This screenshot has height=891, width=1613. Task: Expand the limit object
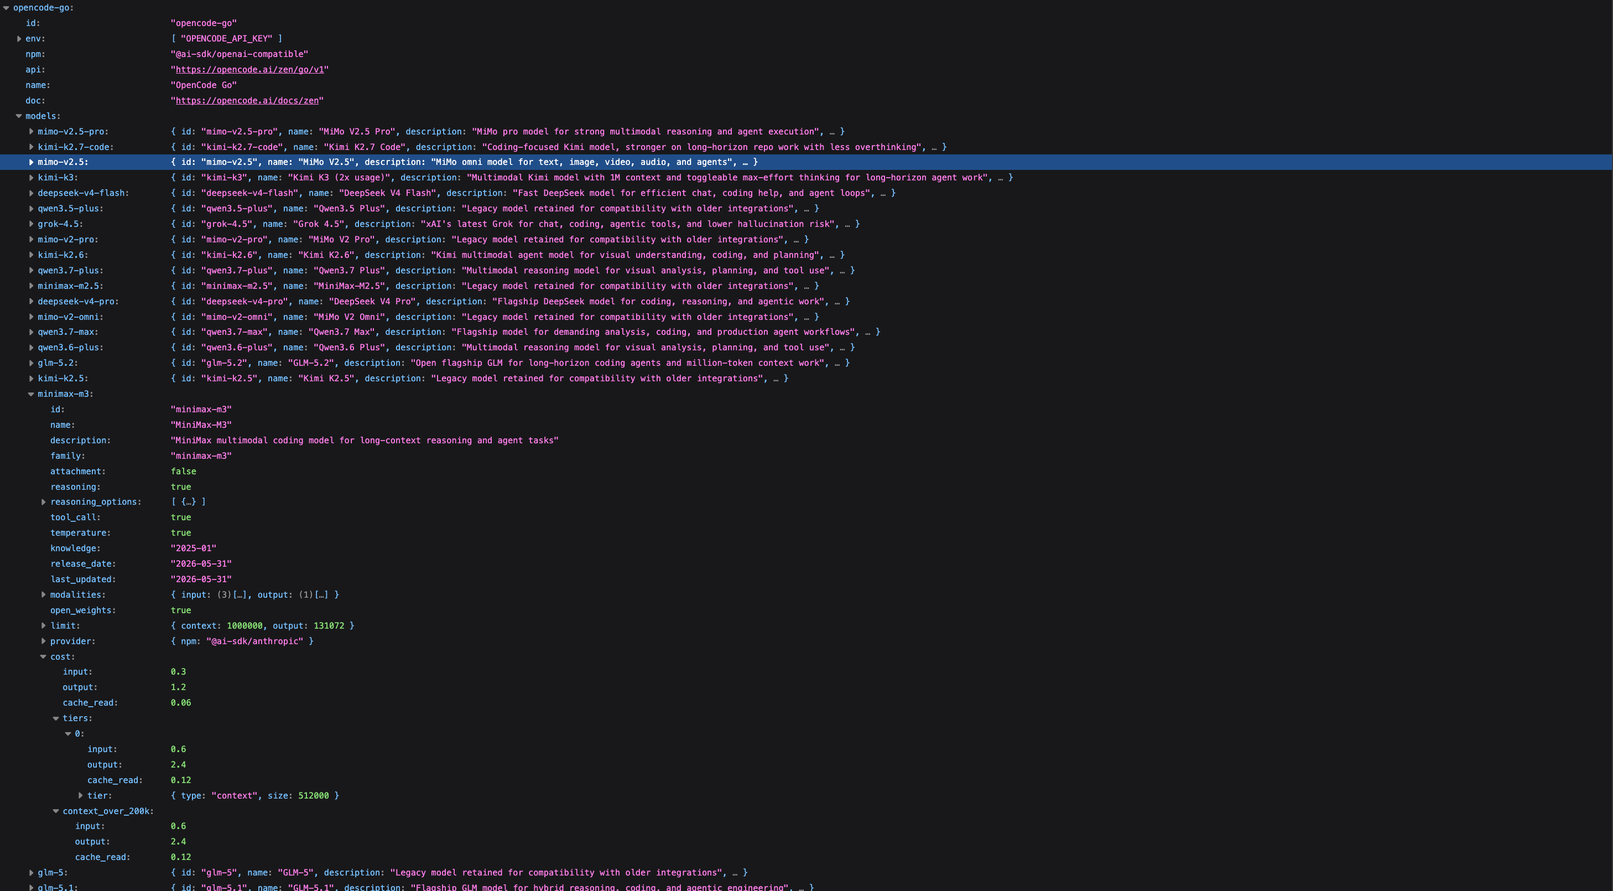click(44, 626)
